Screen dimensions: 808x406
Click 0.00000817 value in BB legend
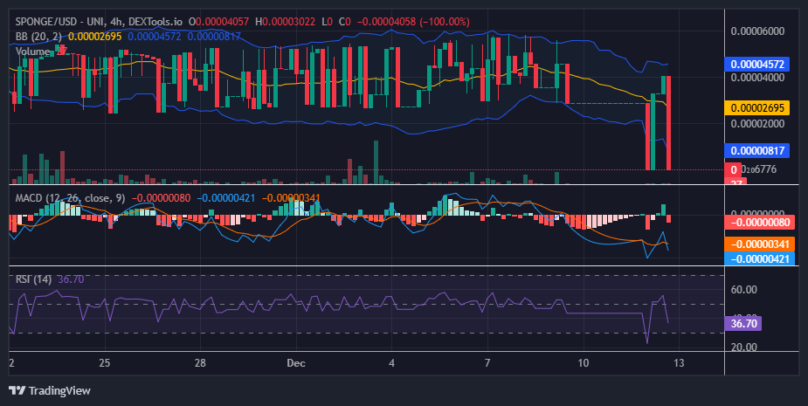click(214, 37)
